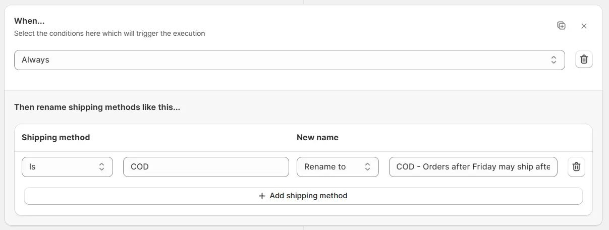
Task: Click the chevron arrows in Rename to selector
Action: 367,167
